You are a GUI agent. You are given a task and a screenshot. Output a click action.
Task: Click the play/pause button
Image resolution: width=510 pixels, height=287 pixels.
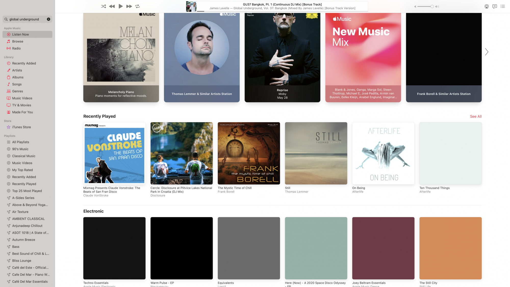click(120, 6)
